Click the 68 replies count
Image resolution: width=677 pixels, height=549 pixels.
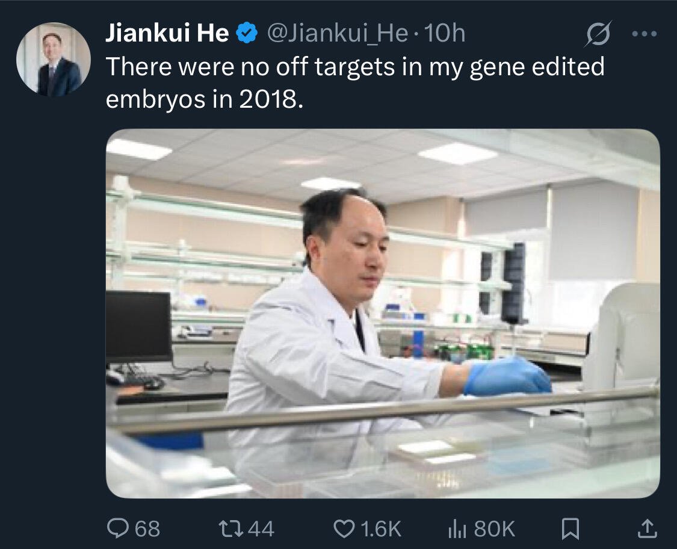tap(147, 529)
